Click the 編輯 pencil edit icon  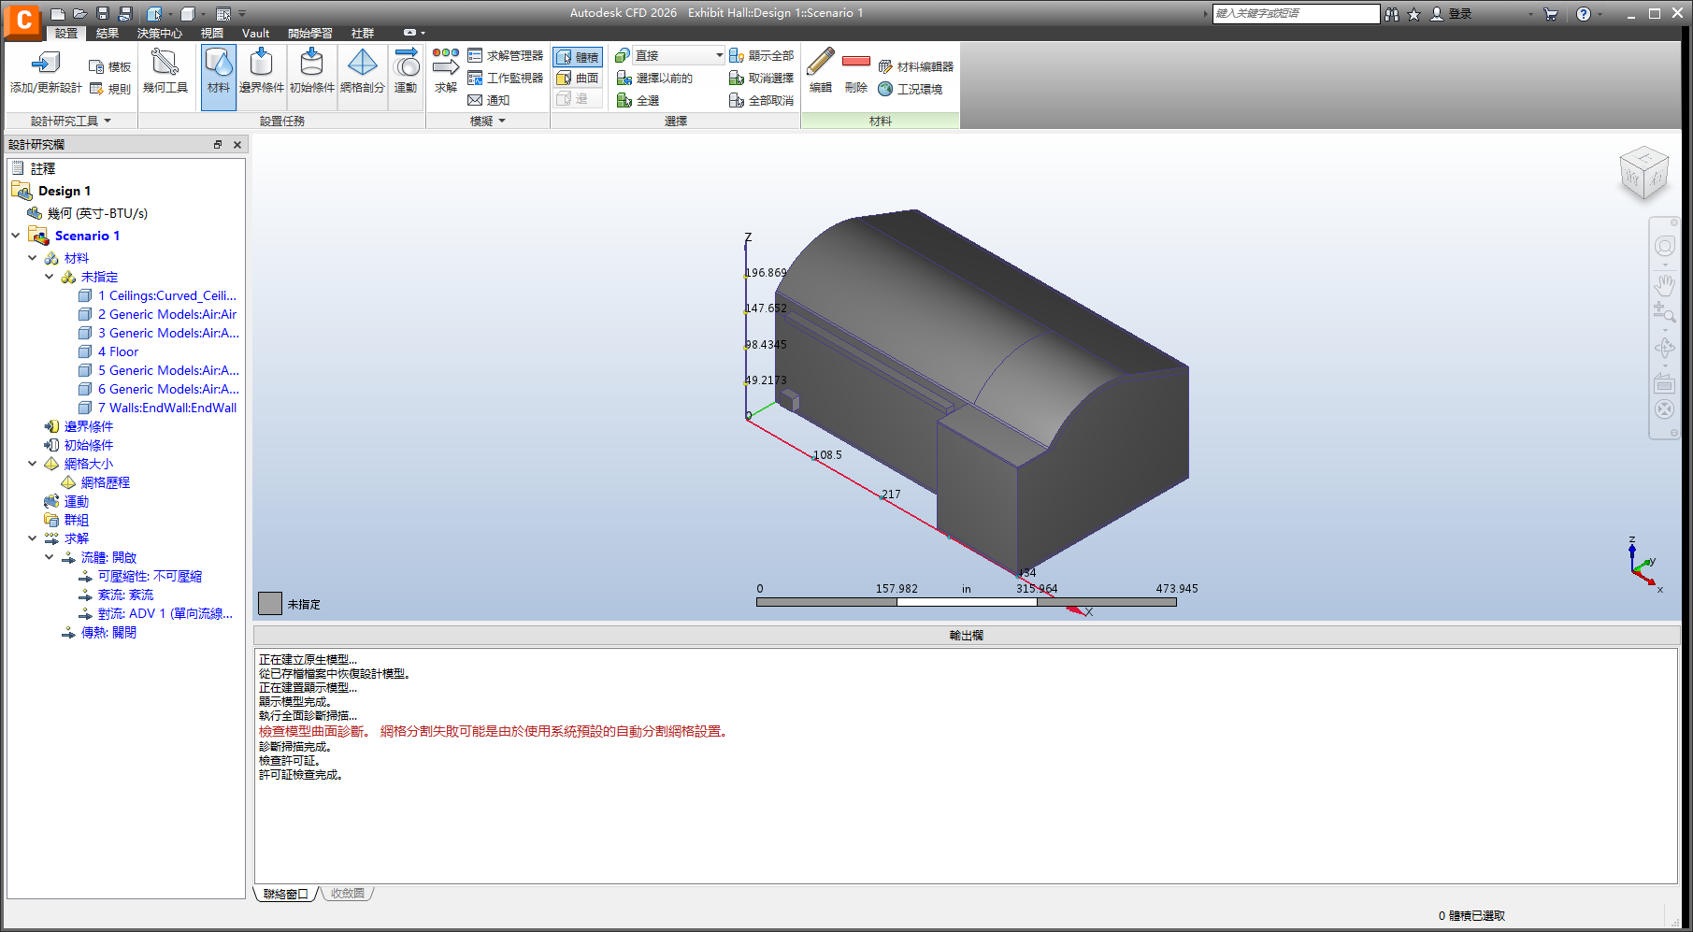point(820,63)
